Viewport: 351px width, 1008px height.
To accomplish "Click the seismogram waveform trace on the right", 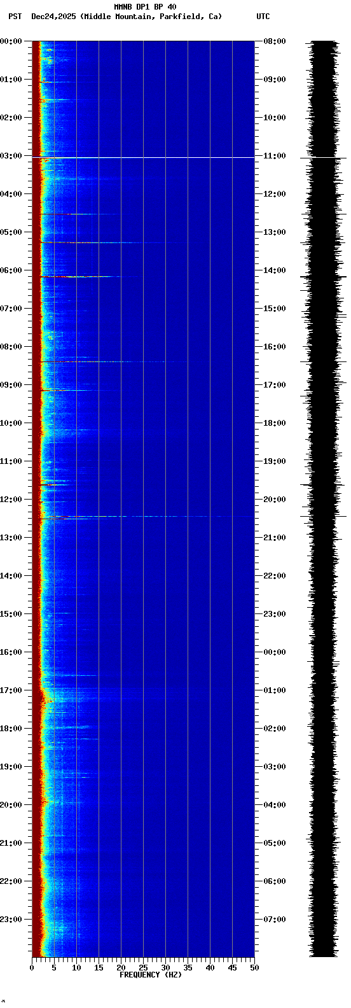I will point(324,499).
